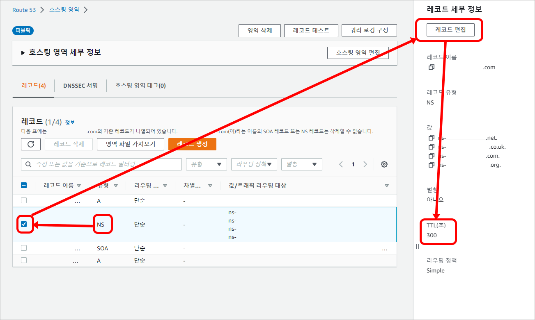Click the search magnifier in record filter
The height and width of the screenshot is (320, 535).
click(x=28, y=164)
